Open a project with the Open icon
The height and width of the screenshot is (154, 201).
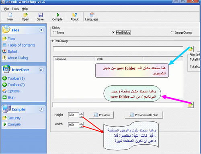point(25,15)
